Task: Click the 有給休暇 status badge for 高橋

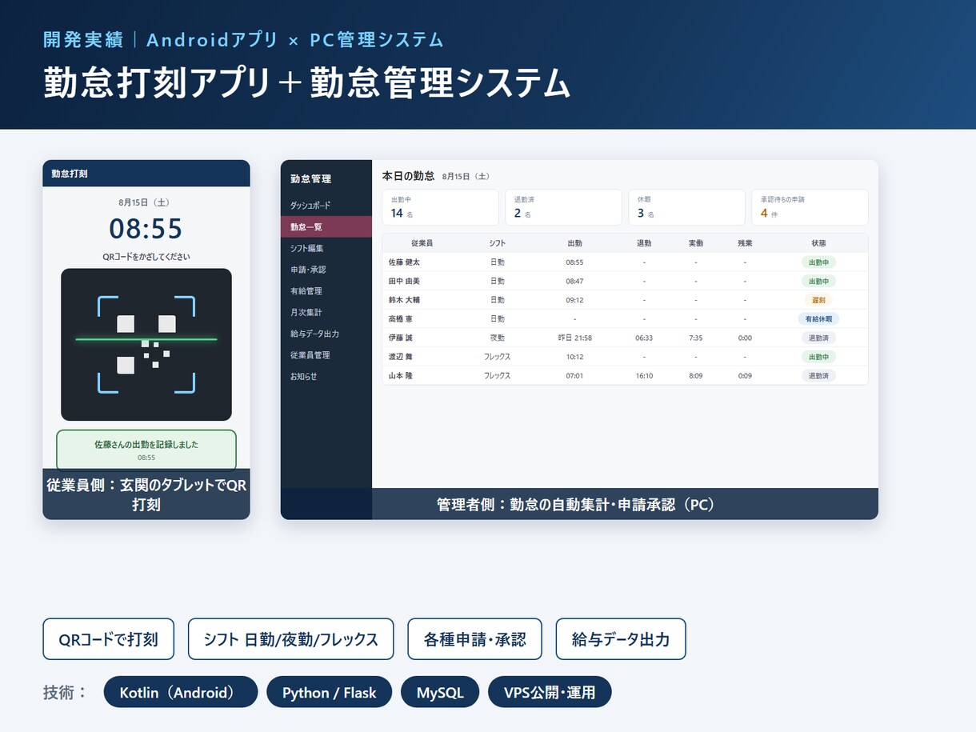Action: tap(818, 318)
